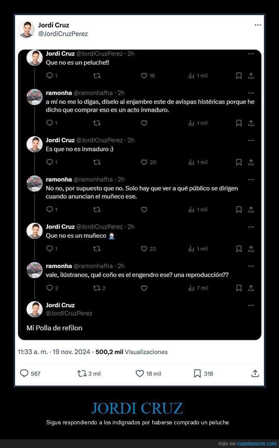This screenshot has width=279, height=448.
Task: Open the @JordiCruzPerez handle link
Action: (63, 34)
